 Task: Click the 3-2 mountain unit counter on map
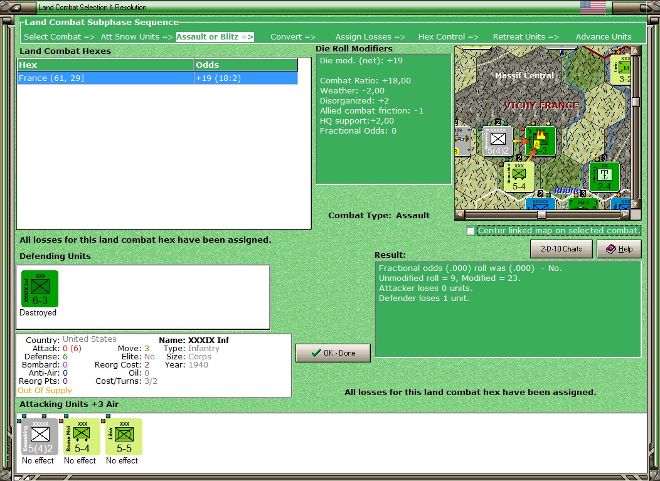click(x=621, y=70)
